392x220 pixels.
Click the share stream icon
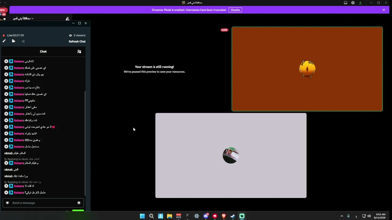23,41
